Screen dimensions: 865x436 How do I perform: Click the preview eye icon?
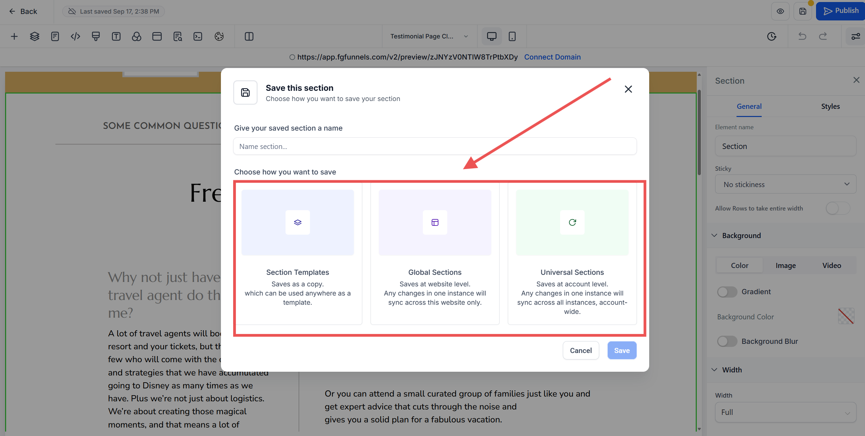[780, 11]
